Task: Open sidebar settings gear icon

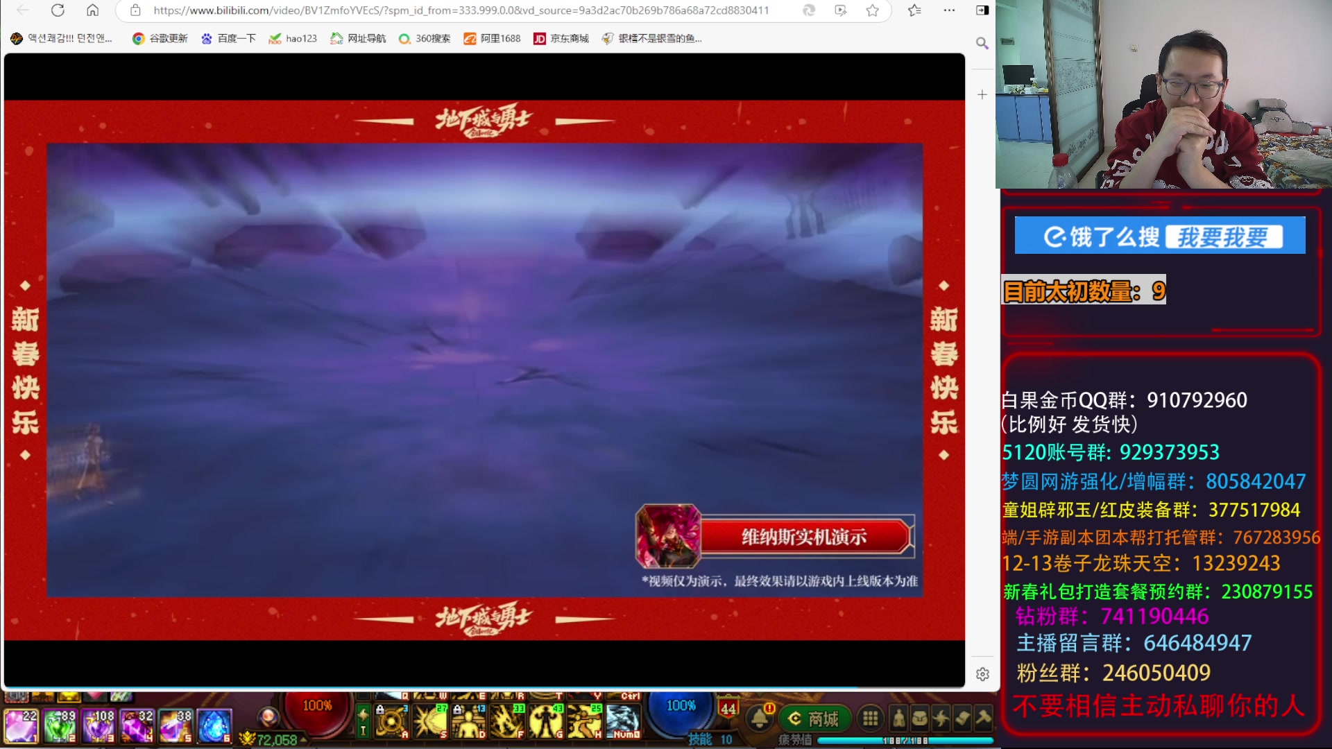Action: [x=982, y=674]
